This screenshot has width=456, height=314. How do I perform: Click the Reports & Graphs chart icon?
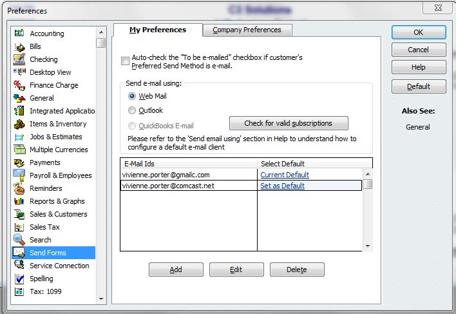(19, 201)
